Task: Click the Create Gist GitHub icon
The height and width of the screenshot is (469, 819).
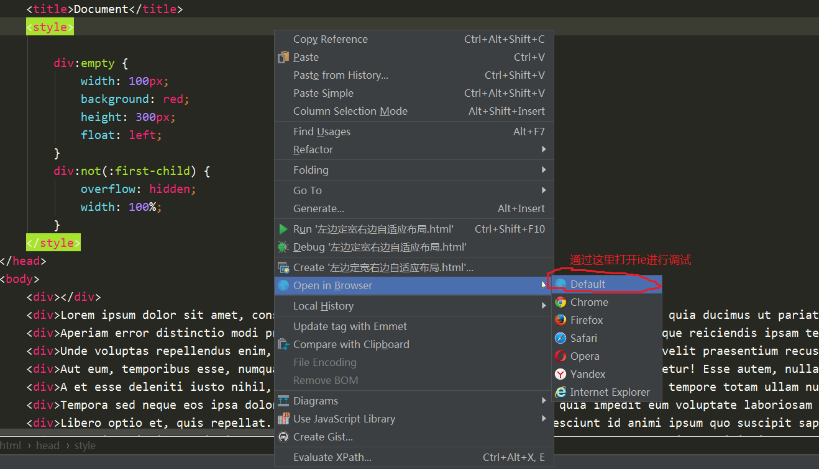Action: point(283,437)
